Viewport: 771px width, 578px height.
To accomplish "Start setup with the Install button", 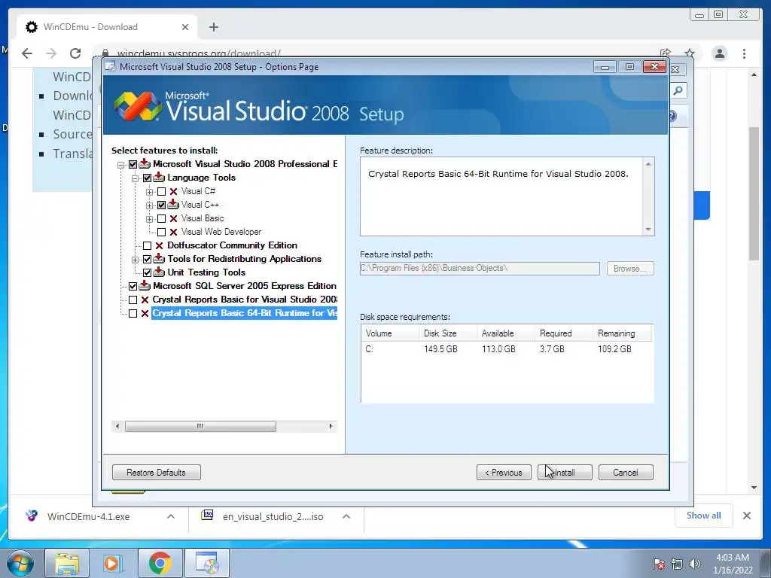I will coord(565,473).
